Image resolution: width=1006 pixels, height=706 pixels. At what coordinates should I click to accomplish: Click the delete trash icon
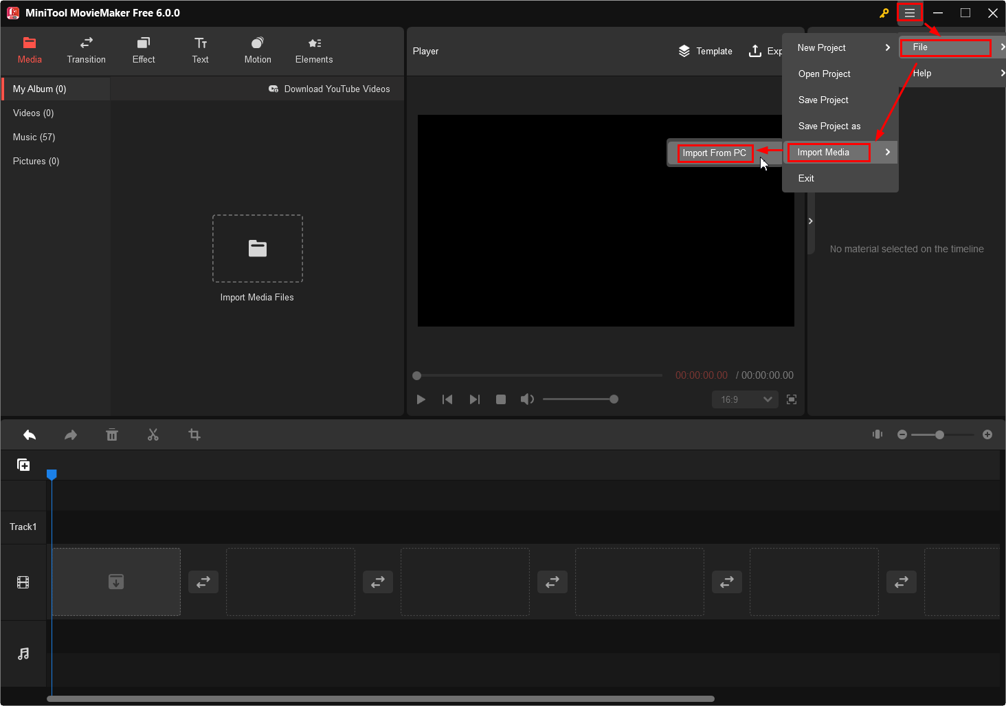(x=112, y=434)
